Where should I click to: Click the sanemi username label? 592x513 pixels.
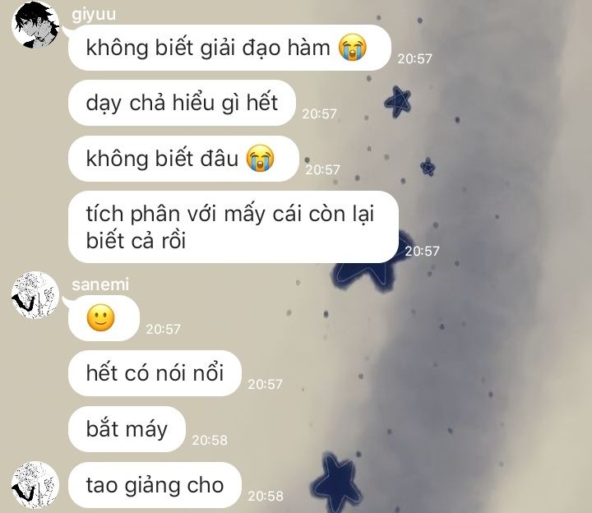pyautogui.click(x=100, y=284)
